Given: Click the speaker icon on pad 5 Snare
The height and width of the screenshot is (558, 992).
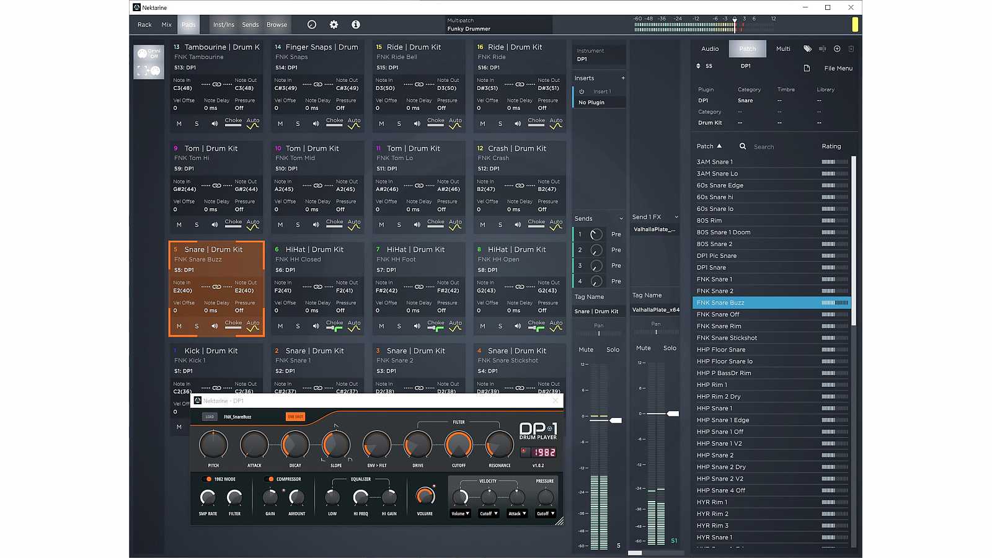Looking at the screenshot, I should [x=215, y=326].
